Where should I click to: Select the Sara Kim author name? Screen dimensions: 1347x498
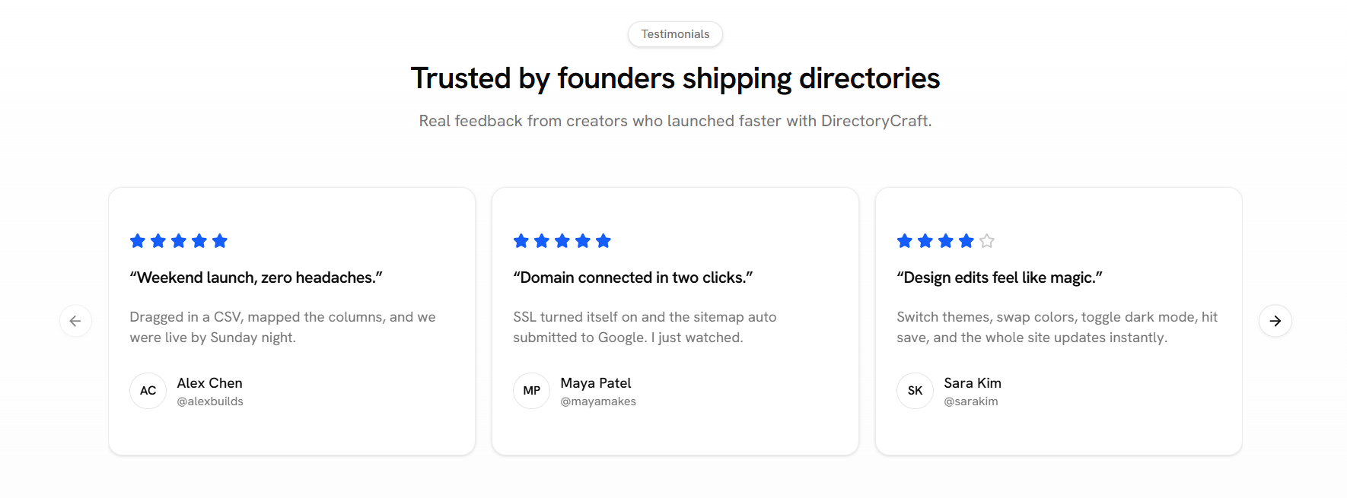point(973,383)
